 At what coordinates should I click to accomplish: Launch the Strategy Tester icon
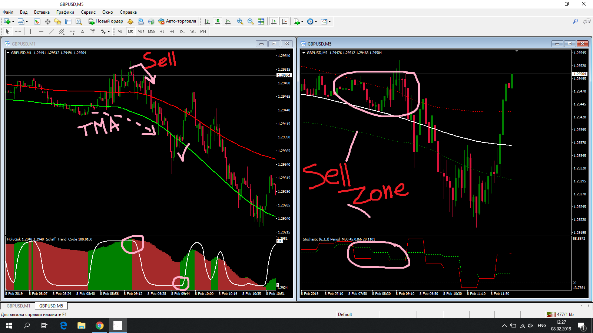(79, 21)
